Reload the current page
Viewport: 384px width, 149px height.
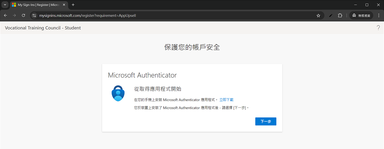23,15
